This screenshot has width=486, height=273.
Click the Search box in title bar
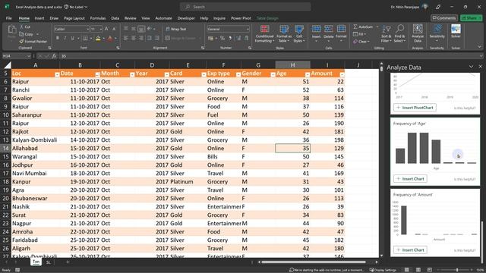(x=245, y=7)
